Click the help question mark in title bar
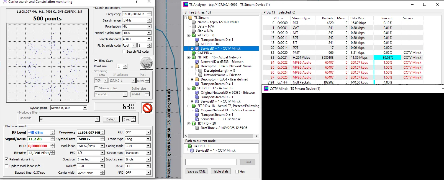The width and height of the screenshot is (444, 180). (136, 2)
